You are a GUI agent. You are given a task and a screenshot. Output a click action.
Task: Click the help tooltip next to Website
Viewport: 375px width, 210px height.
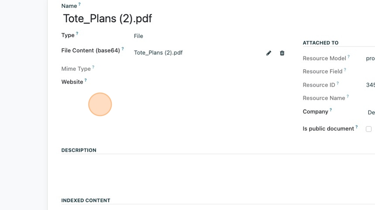pos(85,80)
